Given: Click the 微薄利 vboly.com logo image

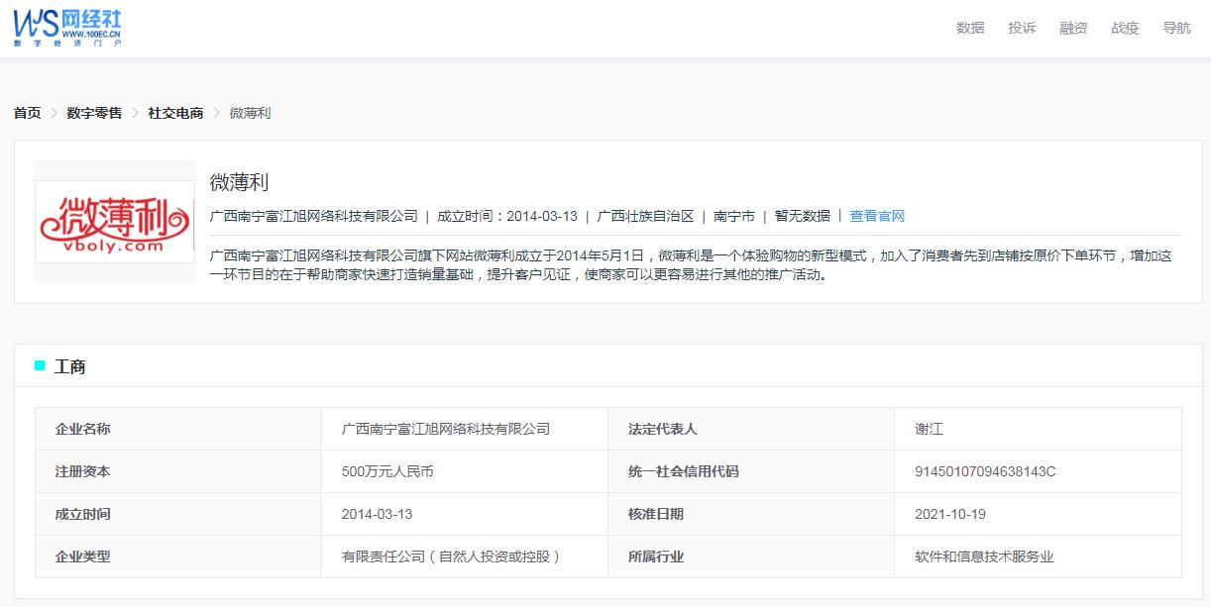Looking at the screenshot, I should [x=114, y=220].
